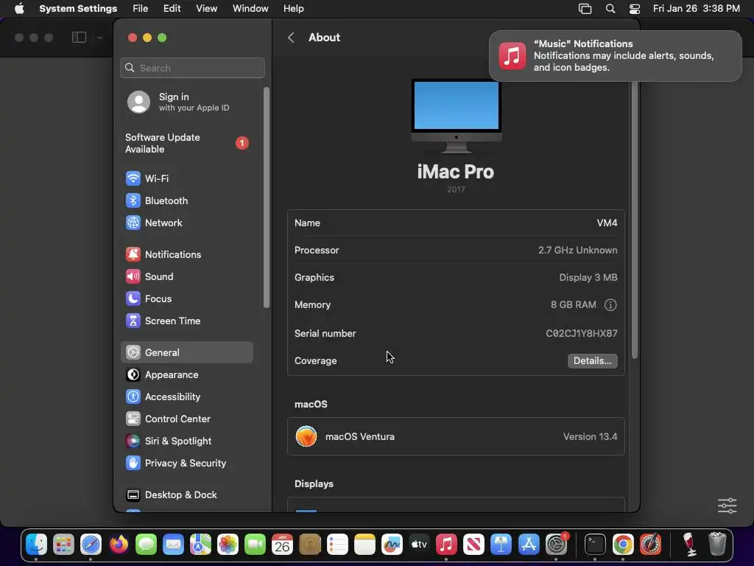Screen dimensions: 754x566
Task: Open Maps from the Dock
Action: [200, 545]
